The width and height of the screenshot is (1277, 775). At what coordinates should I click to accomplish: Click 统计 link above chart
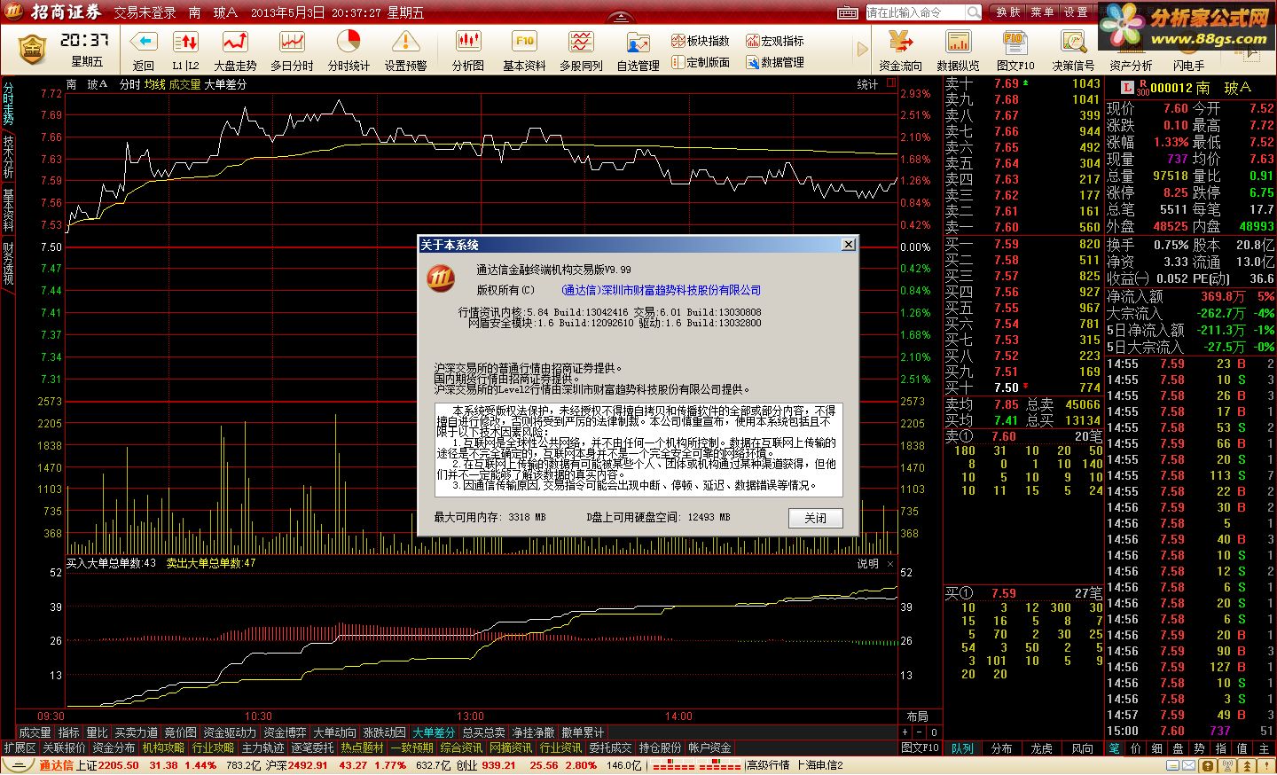point(867,84)
